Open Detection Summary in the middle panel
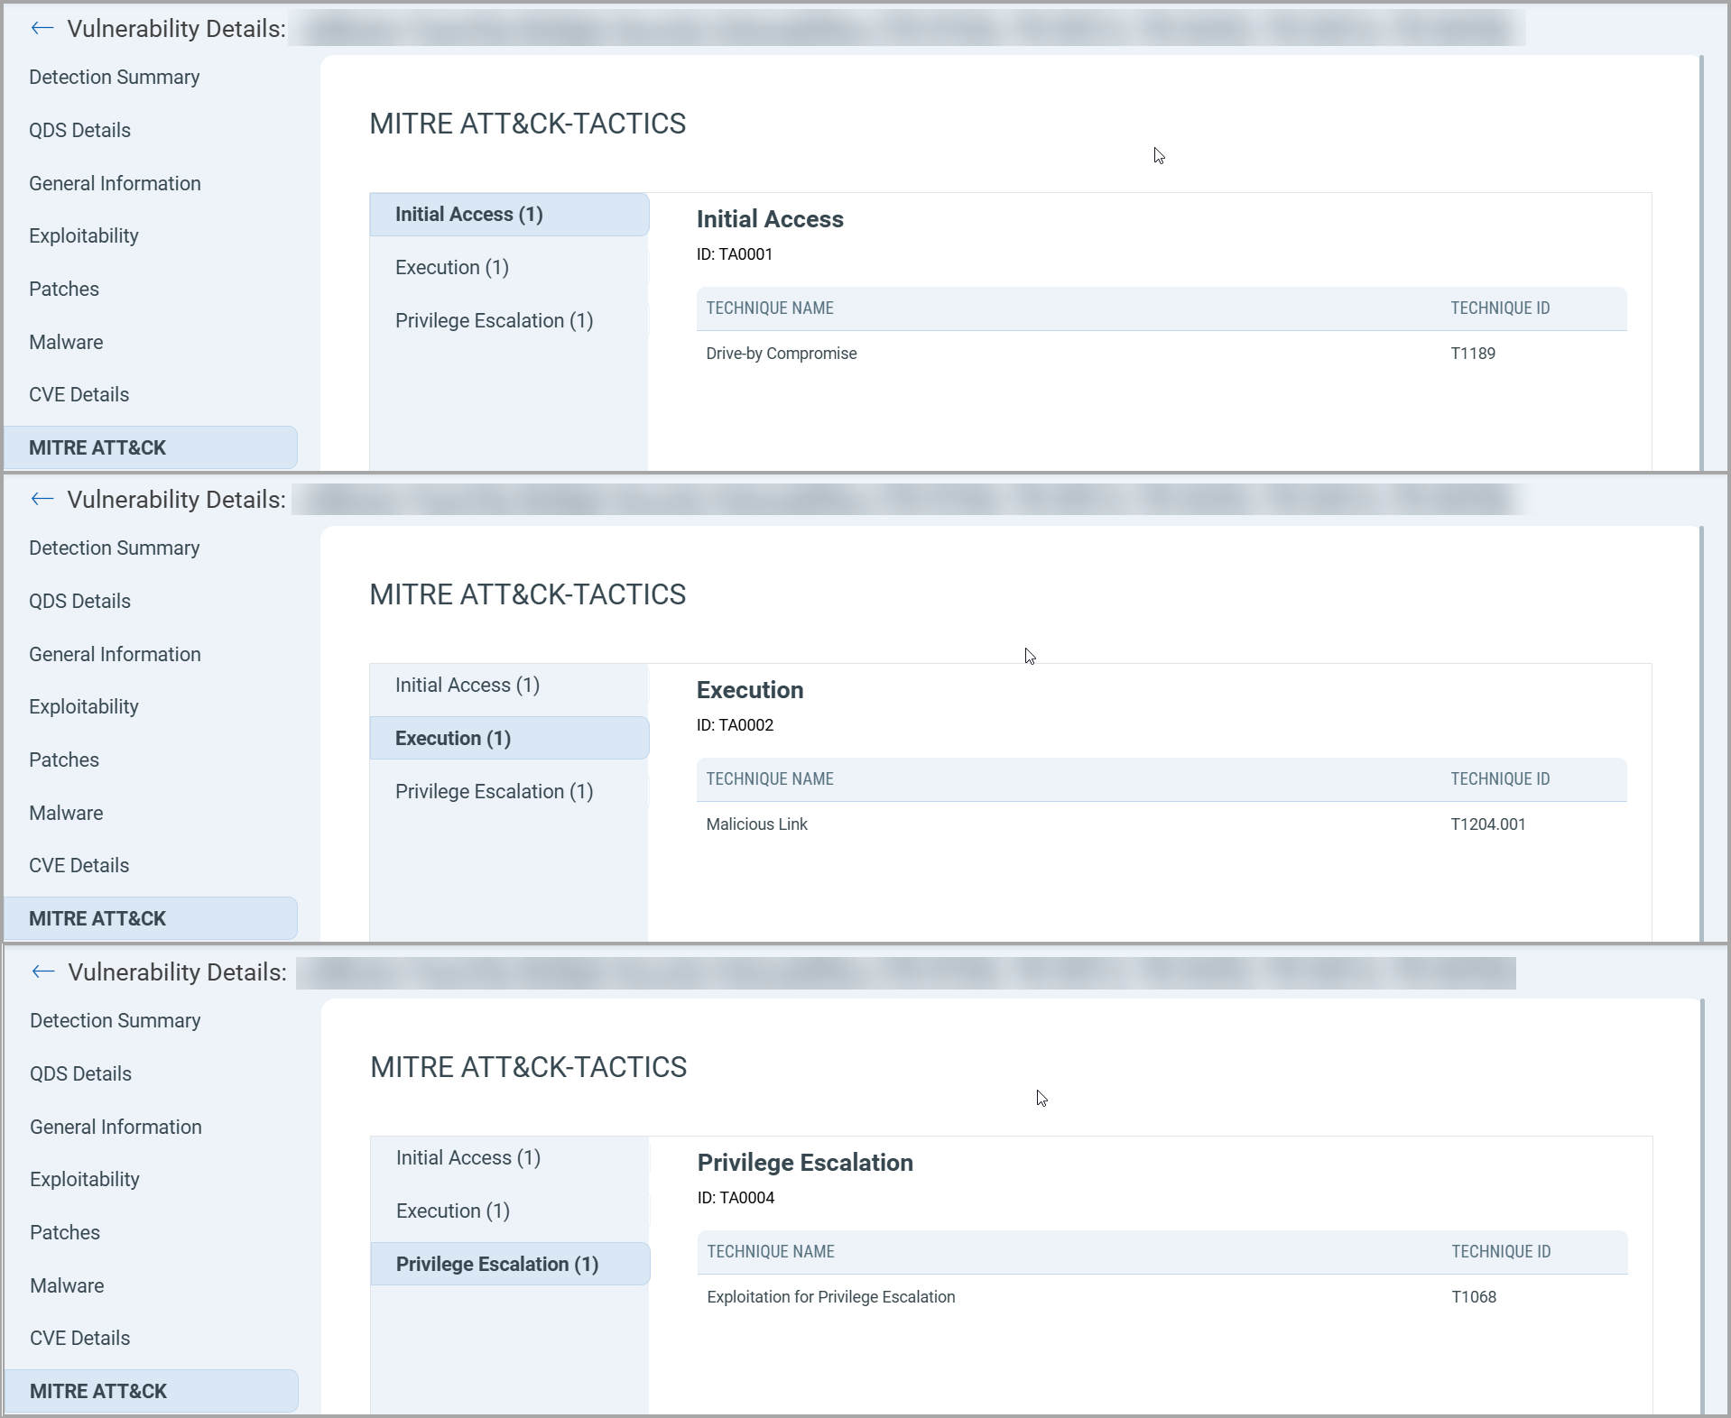Viewport: 1731px width, 1418px height. [x=115, y=548]
